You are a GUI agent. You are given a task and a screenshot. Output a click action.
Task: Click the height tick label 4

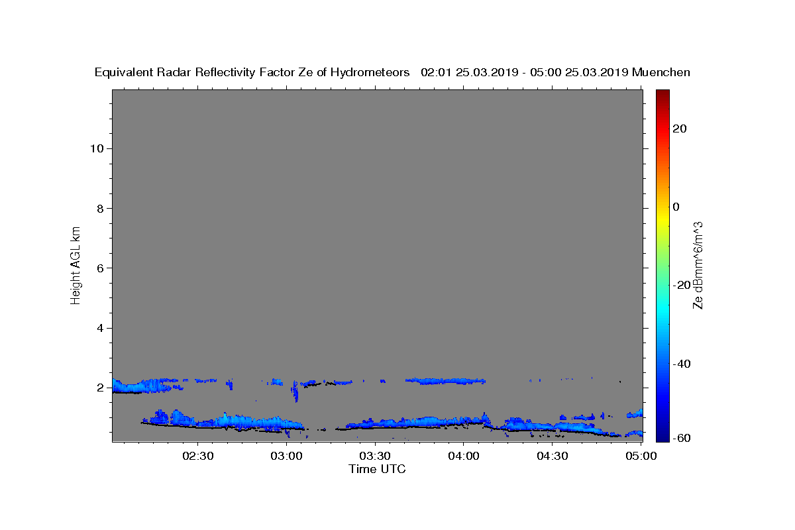tap(99, 328)
